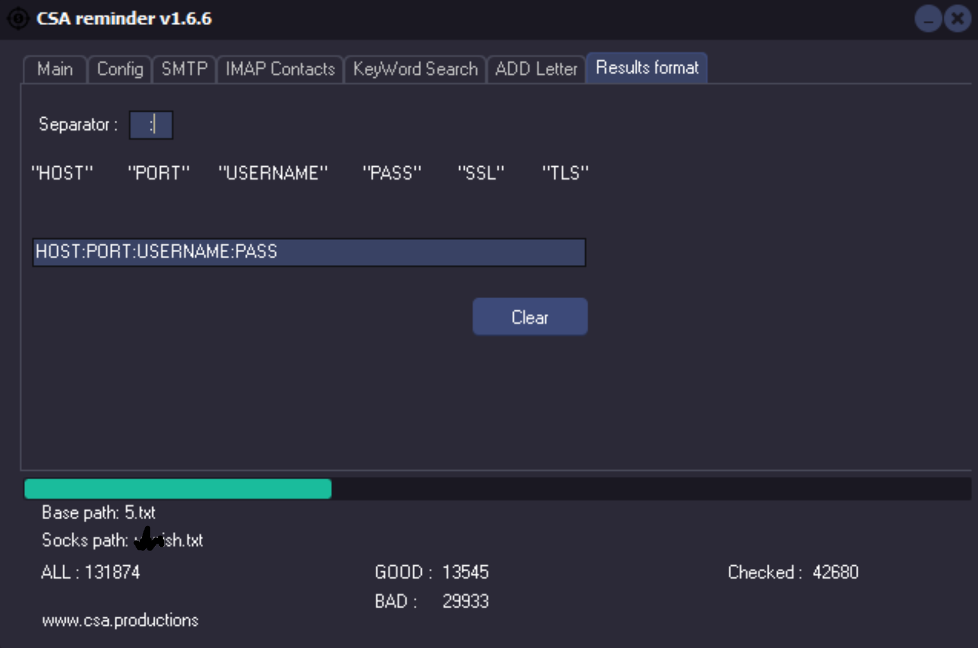
Task: Add the "SSL" format token
Action: (481, 174)
